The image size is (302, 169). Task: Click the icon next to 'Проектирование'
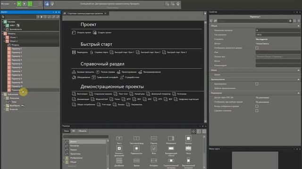point(118,72)
